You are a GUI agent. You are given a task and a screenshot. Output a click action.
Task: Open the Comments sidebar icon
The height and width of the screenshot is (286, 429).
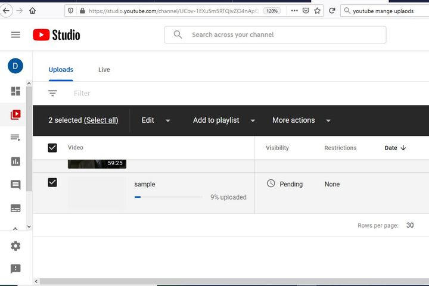pyautogui.click(x=15, y=185)
